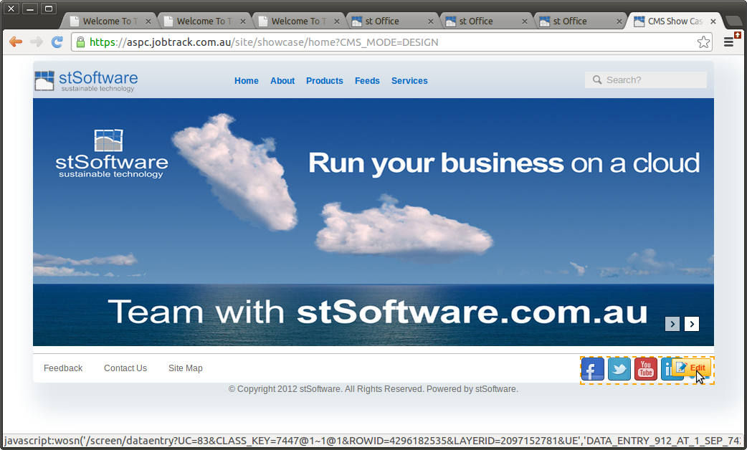Image resolution: width=747 pixels, height=450 pixels.
Task: Select the Services navigation item
Action: 409,81
